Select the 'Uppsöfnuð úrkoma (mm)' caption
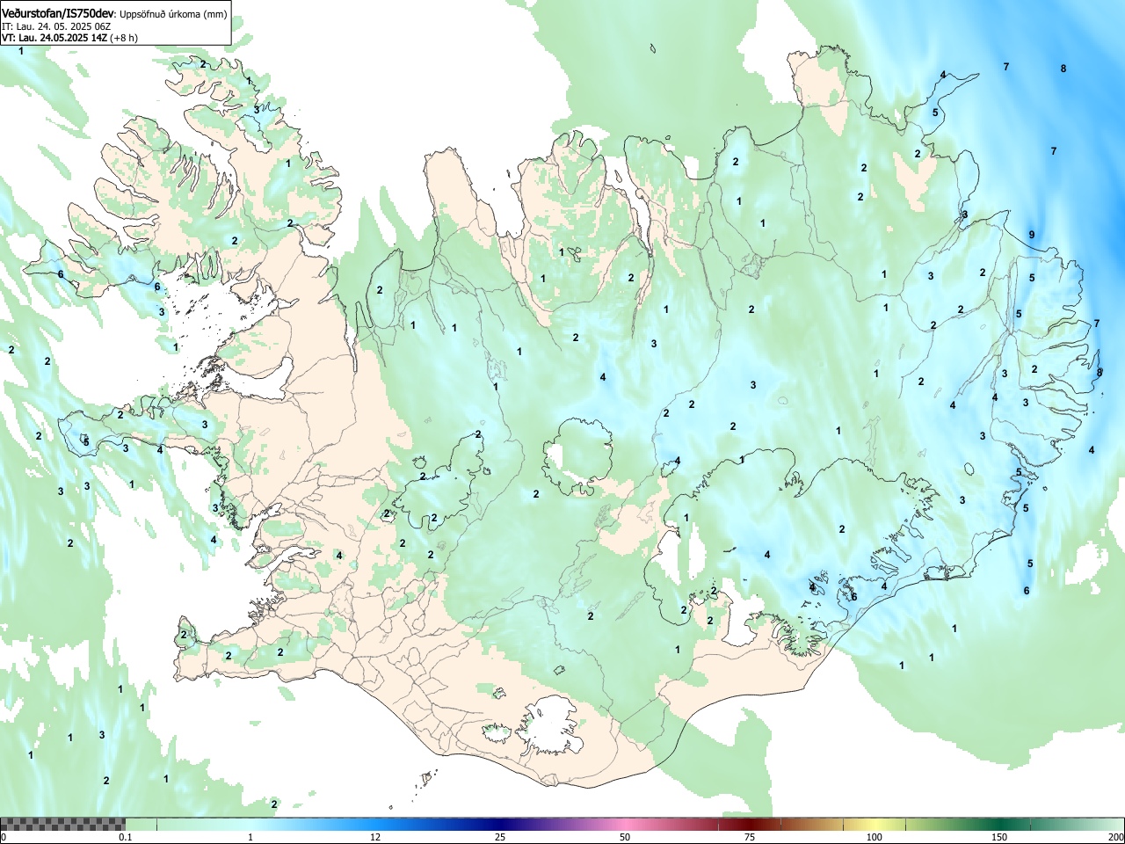The image size is (1125, 844). point(173,15)
